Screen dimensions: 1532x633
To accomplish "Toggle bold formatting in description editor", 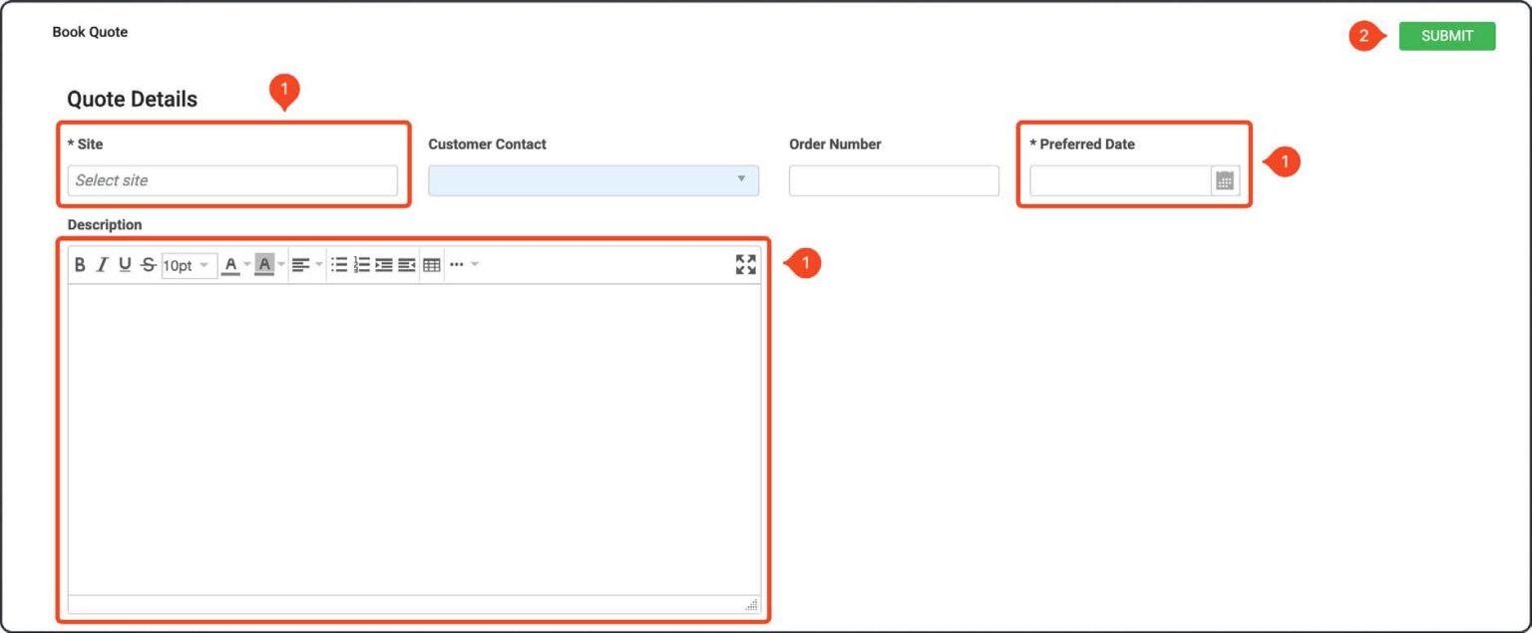I will [80, 265].
